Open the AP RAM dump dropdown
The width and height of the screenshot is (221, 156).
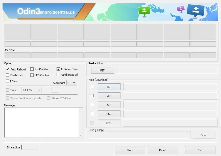[31, 90]
